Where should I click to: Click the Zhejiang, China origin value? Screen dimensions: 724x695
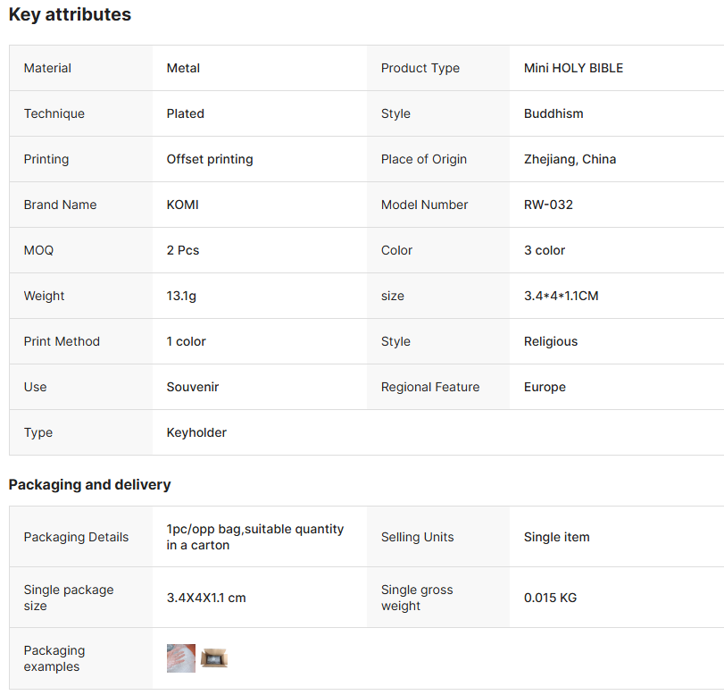point(570,159)
